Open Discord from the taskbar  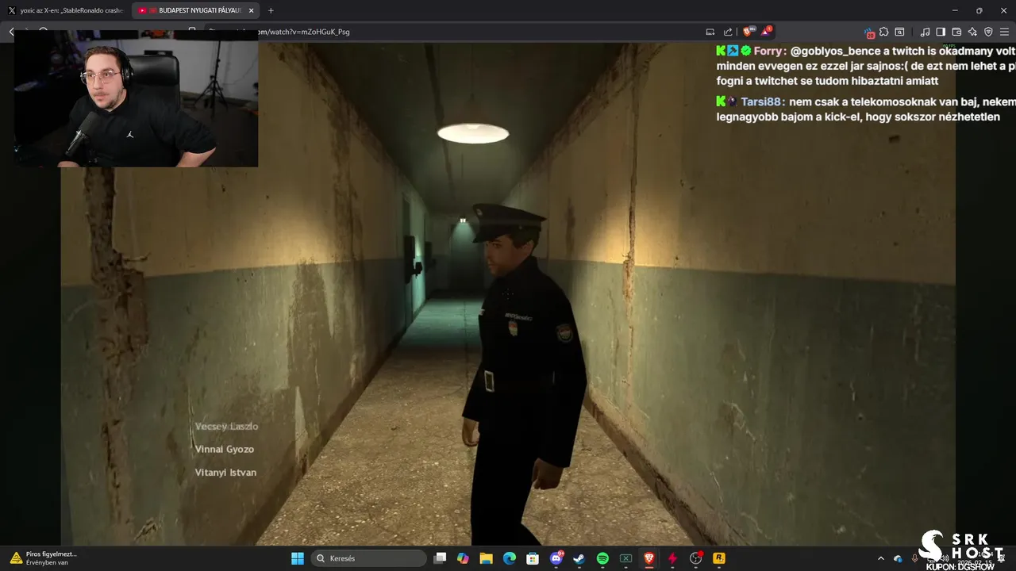(556, 558)
